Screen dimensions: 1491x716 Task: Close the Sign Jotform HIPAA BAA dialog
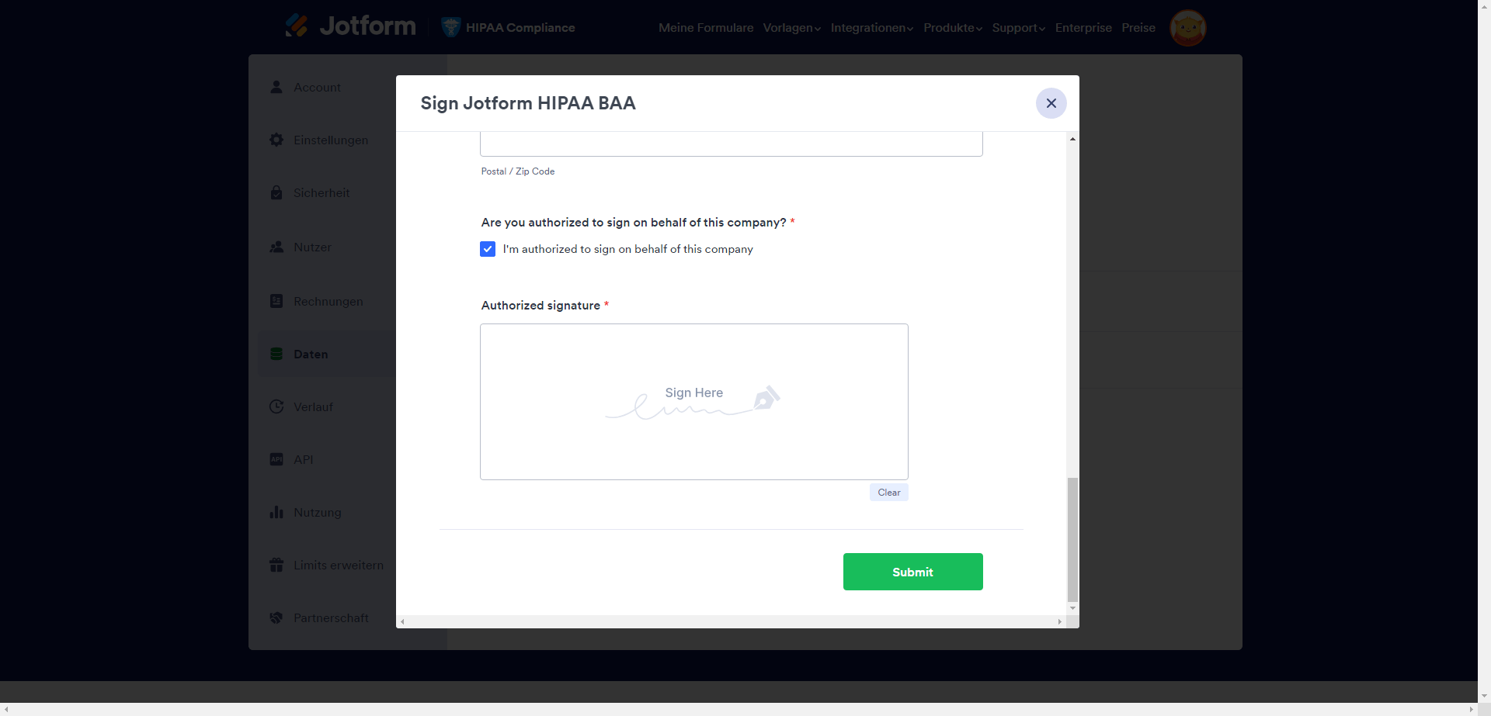tap(1051, 103)
